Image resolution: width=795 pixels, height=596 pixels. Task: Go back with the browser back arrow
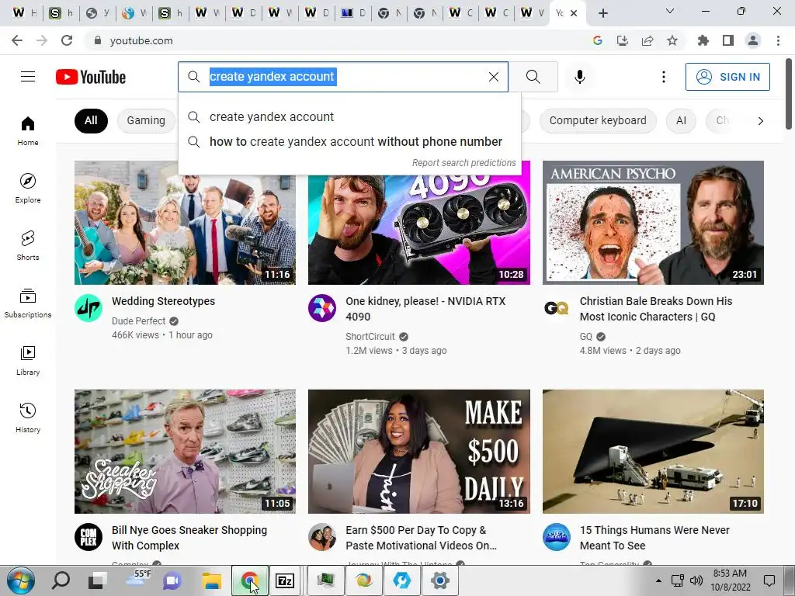coord(17,40)
